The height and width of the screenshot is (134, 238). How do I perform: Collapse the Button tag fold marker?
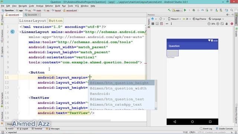(18, 73)
